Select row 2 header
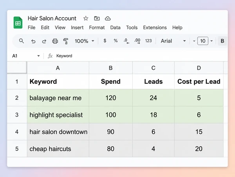Screen dimensions: 235x177 [17, 98]
